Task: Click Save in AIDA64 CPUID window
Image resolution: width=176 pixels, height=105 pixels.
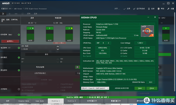Action: click(x=140, y=88)
